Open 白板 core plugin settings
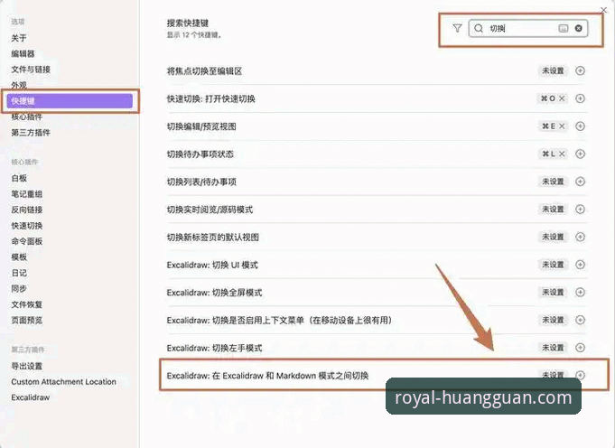This screenshot has width=615, height=448. pyautogui.click(x=19, y=178)
